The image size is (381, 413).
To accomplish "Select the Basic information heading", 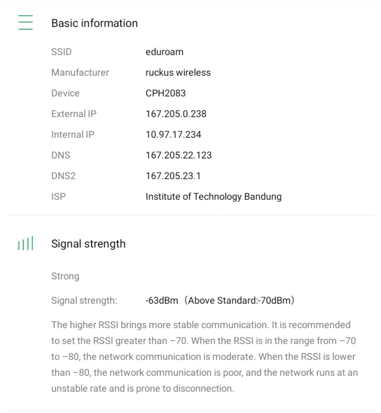I will pyautogui.click(x=94, y=23).
